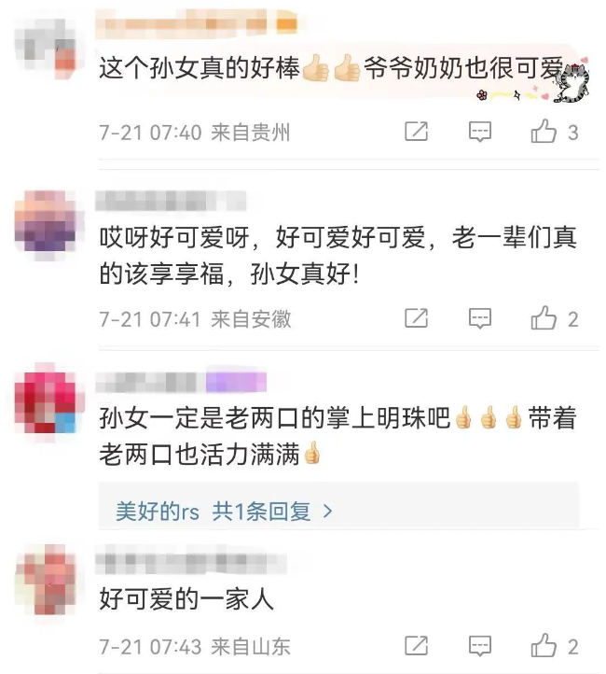Tap the share icon on the Guizhou comment
606x674 pixels.
[x=417, y=131]
